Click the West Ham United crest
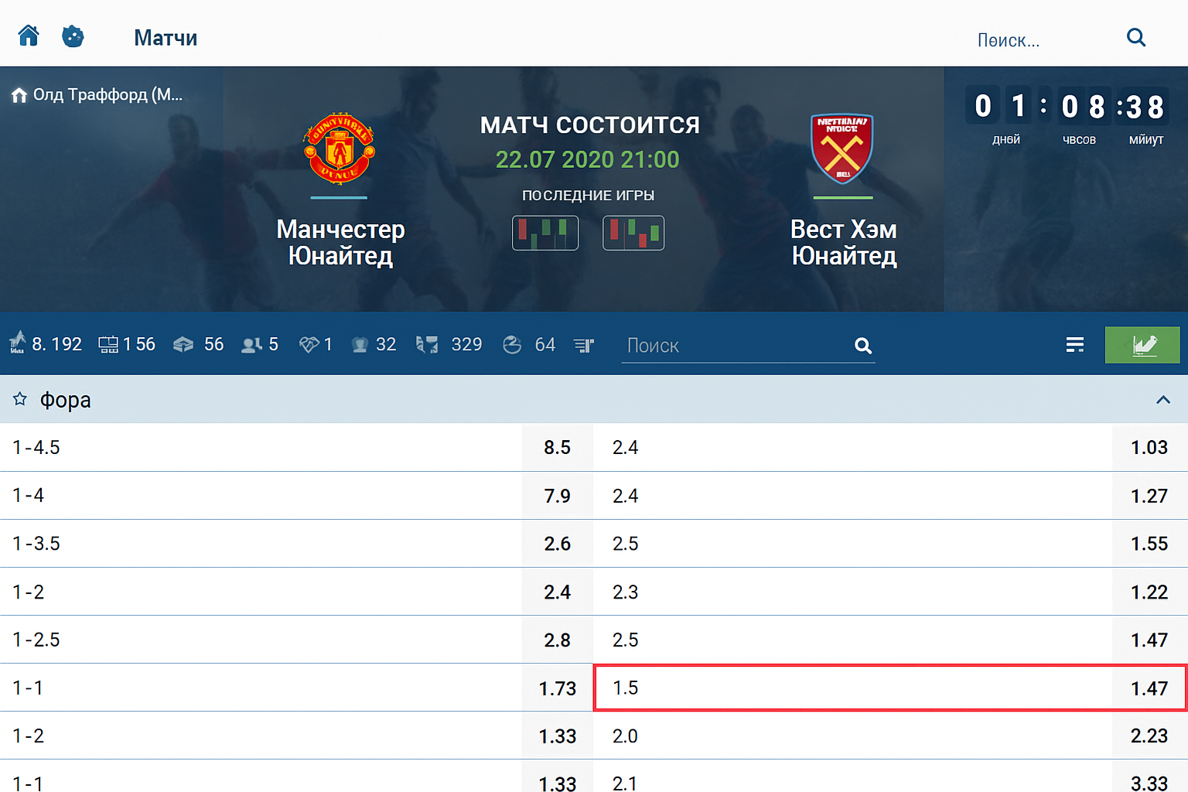This screenshot has height=792, width=1188. (842, 149)
